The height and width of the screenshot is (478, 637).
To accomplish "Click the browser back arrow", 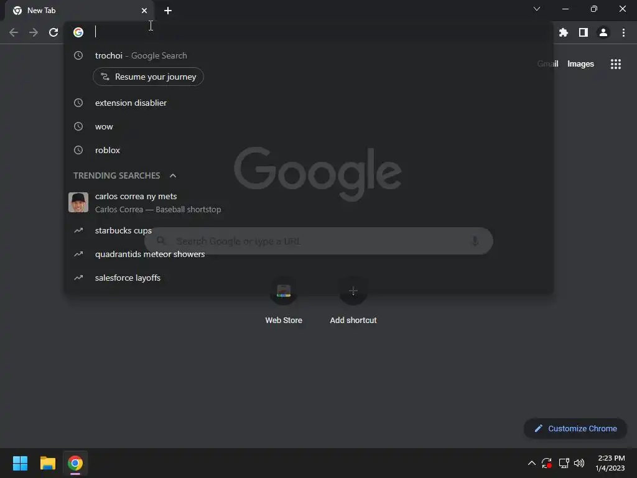I will click(x=14, y=32).
